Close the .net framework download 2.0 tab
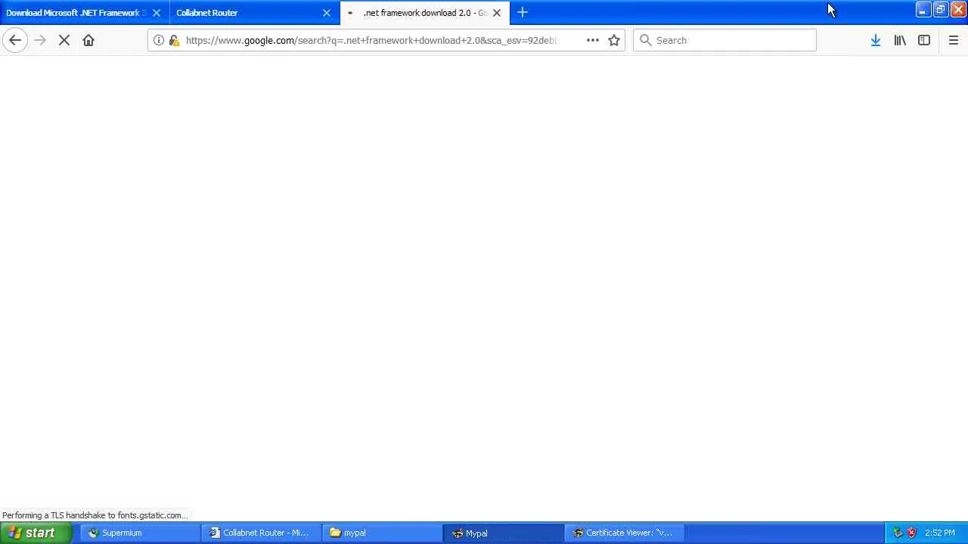 pos(497,12)
